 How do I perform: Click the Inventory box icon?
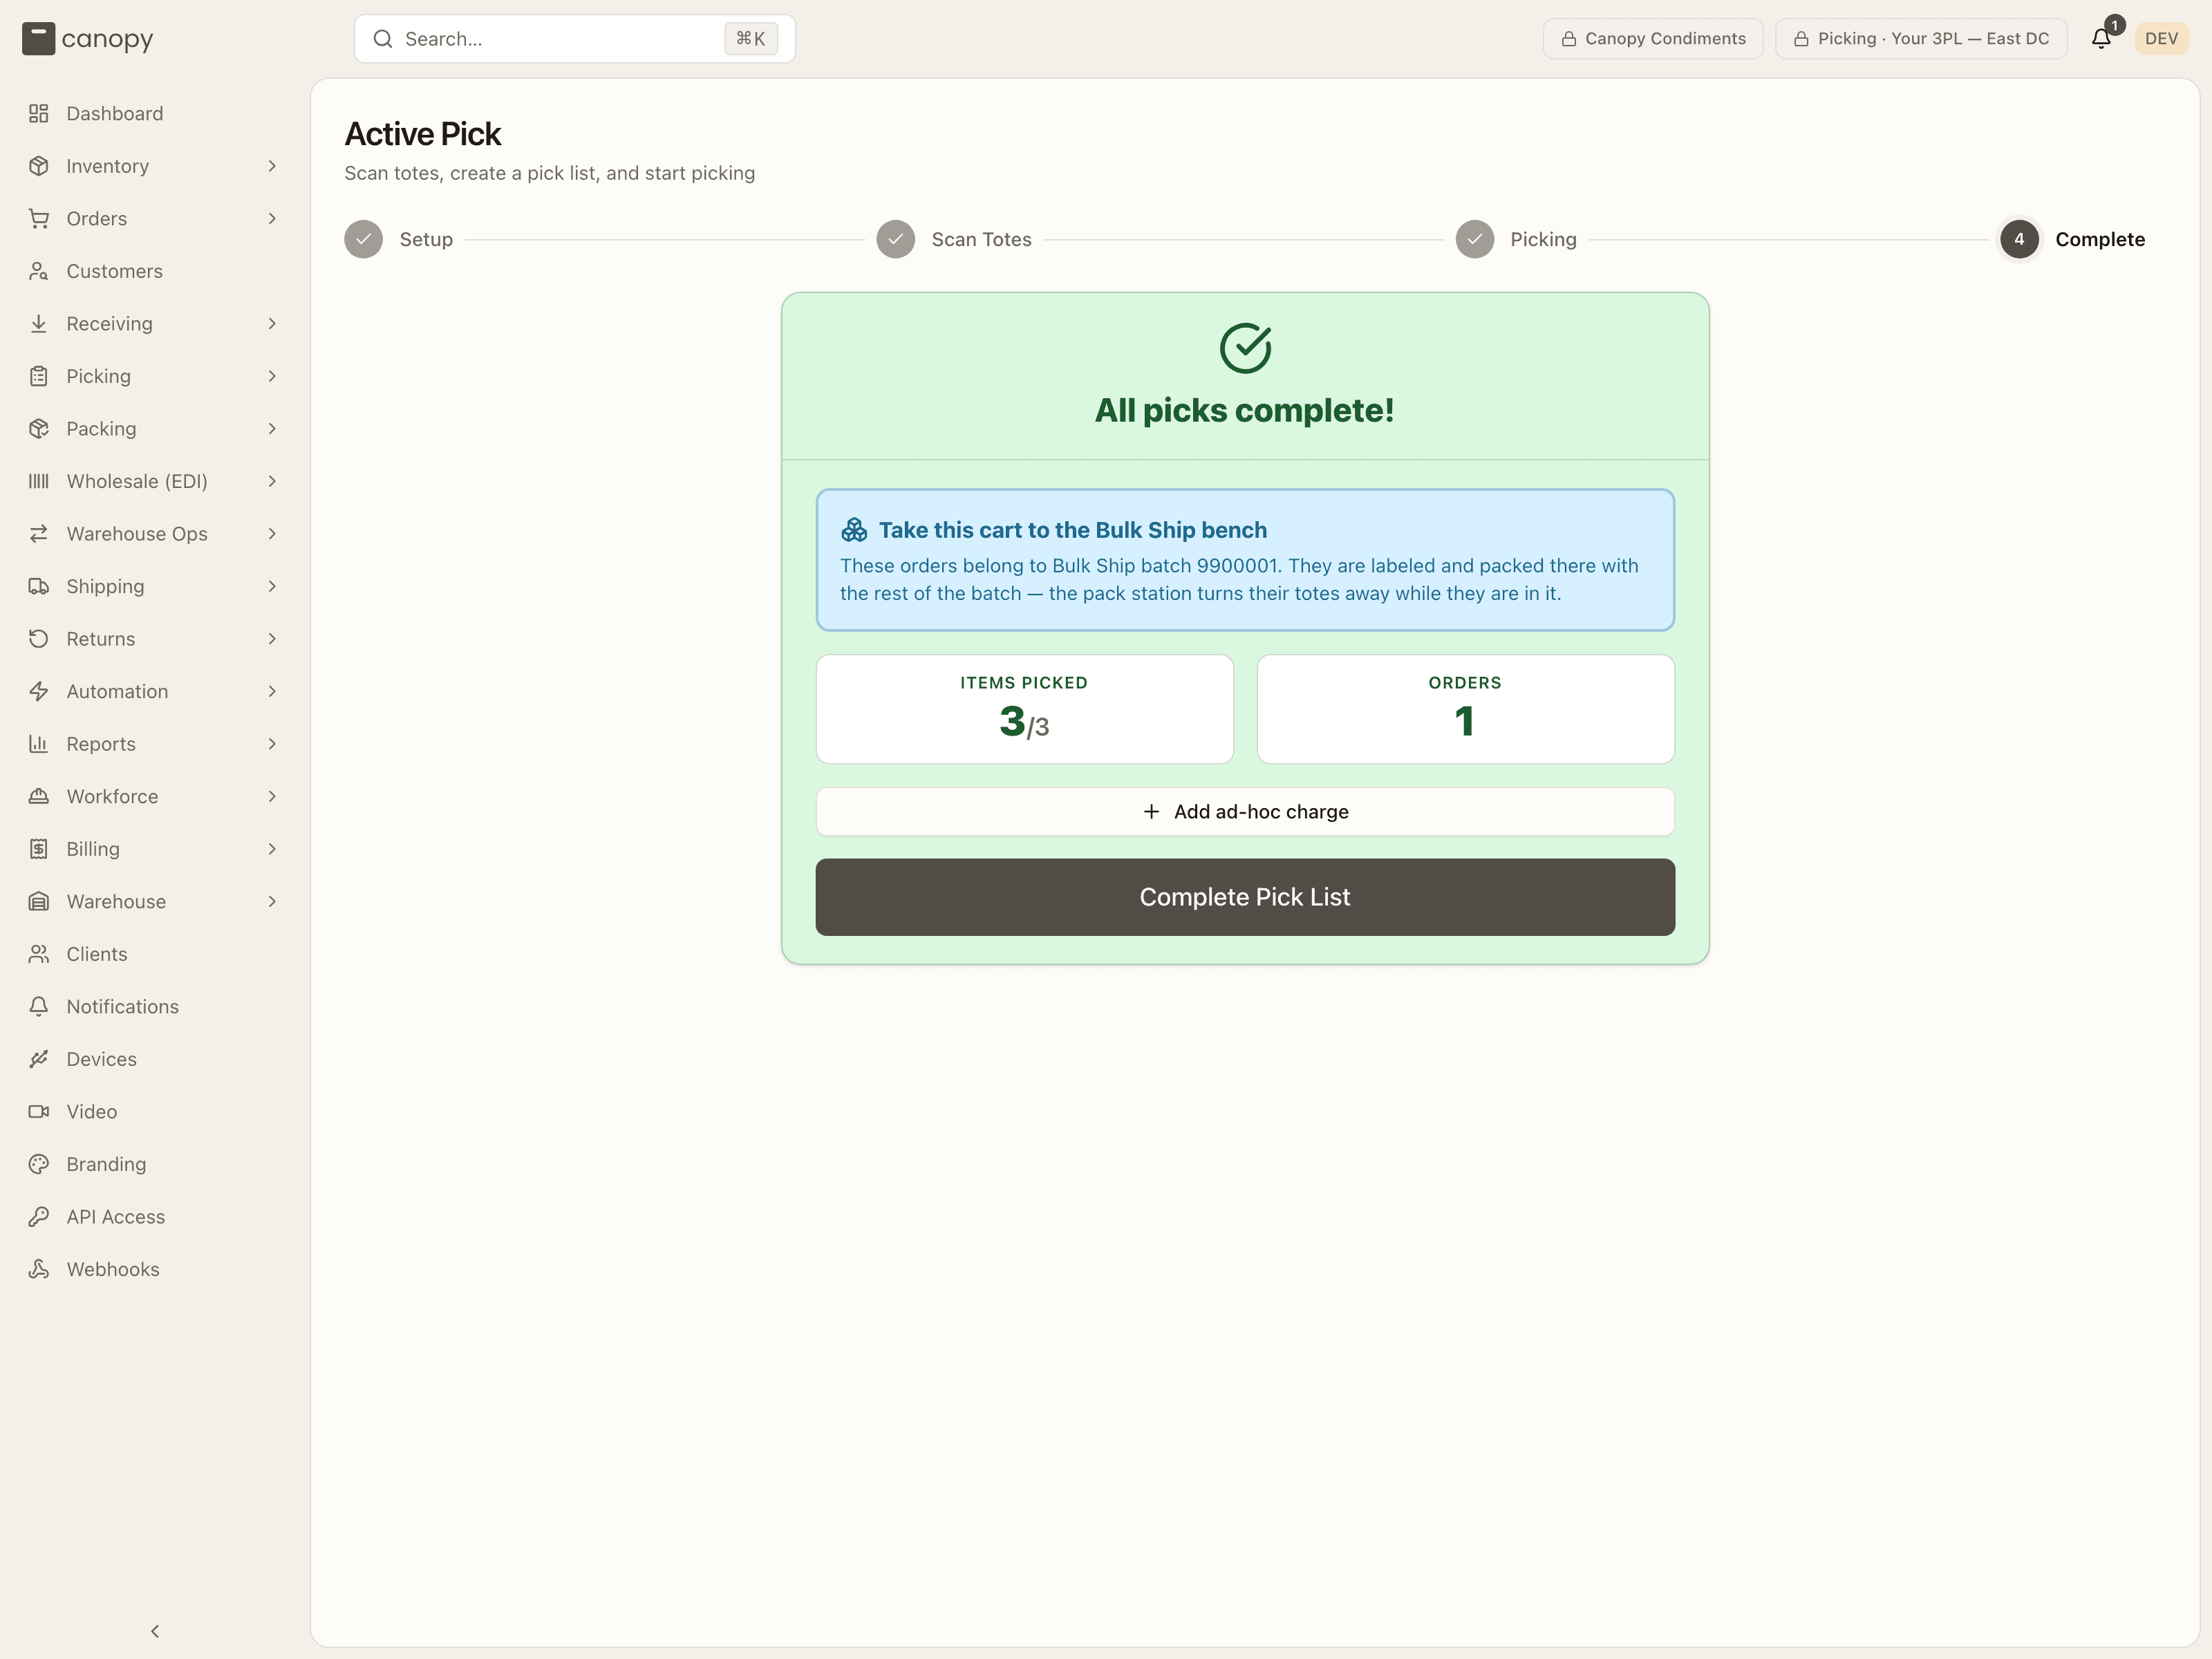pos(38,166)
